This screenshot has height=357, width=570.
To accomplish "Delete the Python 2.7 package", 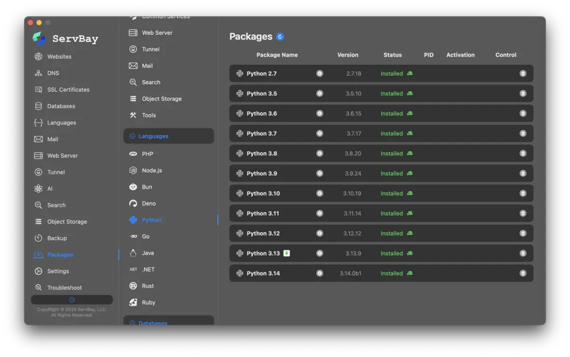I will point(523,74).
